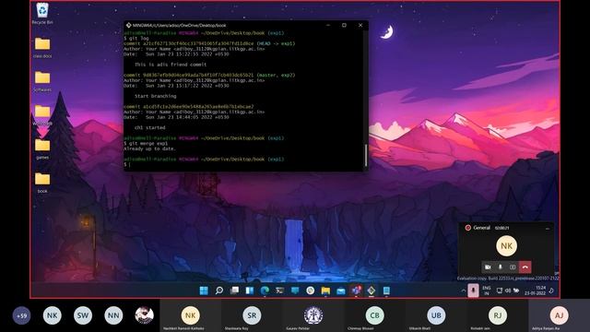
Task: Launch Microsoft Edge from taskbar
Action: point(265,290)
